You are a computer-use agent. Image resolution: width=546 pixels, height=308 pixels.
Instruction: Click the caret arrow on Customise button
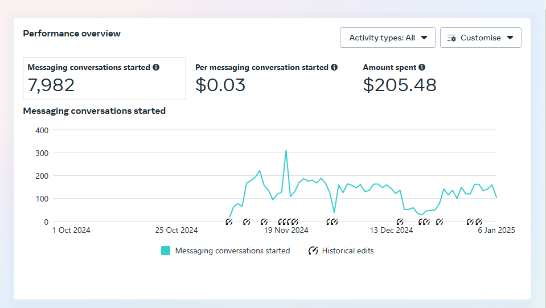tap(510, 38)
